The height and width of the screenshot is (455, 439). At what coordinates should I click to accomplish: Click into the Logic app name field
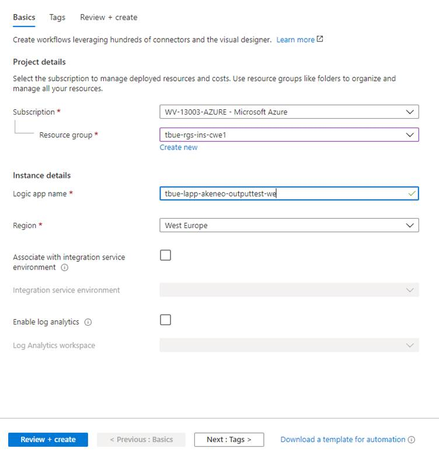click(280, 194)
